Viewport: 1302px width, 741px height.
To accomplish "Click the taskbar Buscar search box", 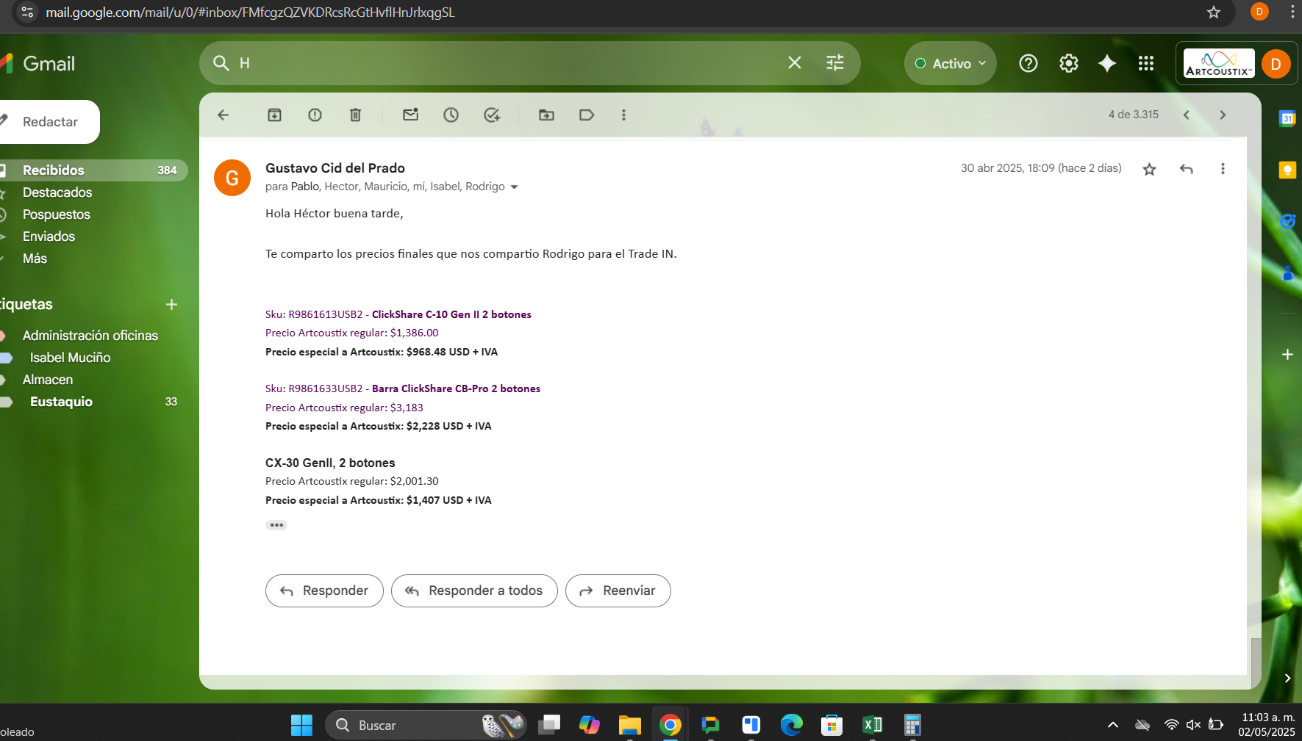I will pyautogui.click(x=426, y=726).
